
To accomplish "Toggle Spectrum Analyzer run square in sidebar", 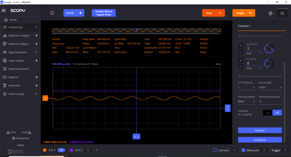I will 36,35.
